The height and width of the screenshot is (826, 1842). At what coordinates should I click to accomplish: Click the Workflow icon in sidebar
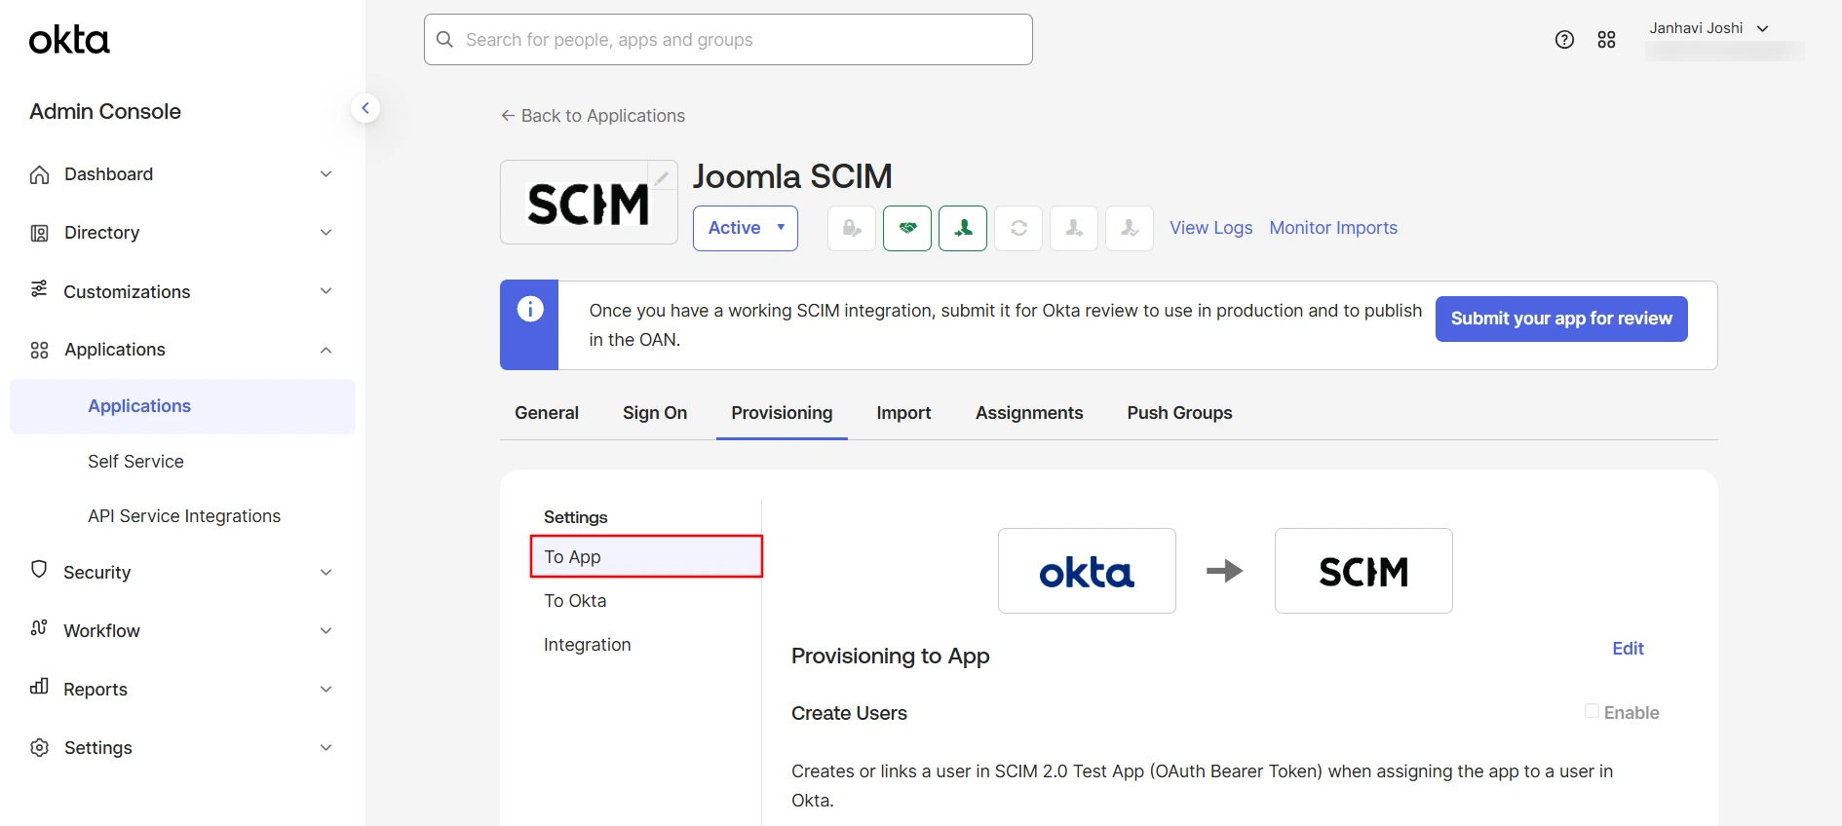coord(39,628)
